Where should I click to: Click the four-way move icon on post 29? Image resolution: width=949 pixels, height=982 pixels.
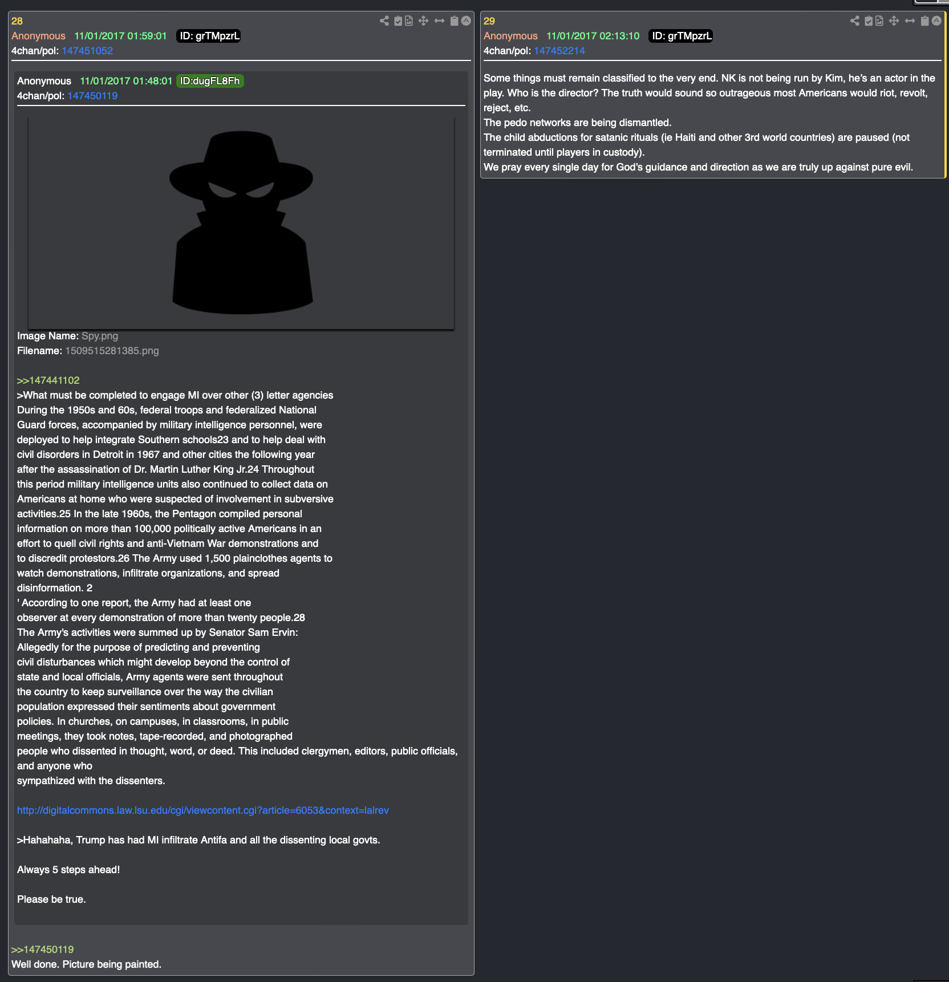(x=894, y=21)
